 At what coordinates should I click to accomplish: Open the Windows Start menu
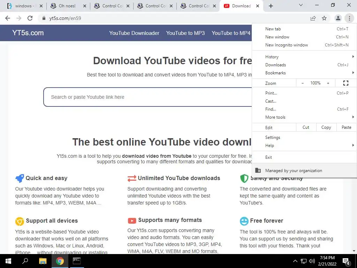tap(8, 261)
